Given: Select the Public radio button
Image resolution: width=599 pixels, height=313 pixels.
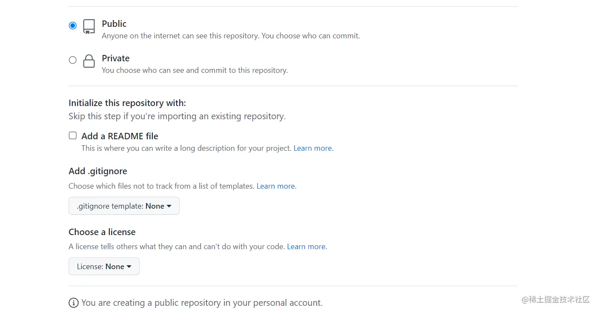Looking at the screenshot, I should [73, 26].
